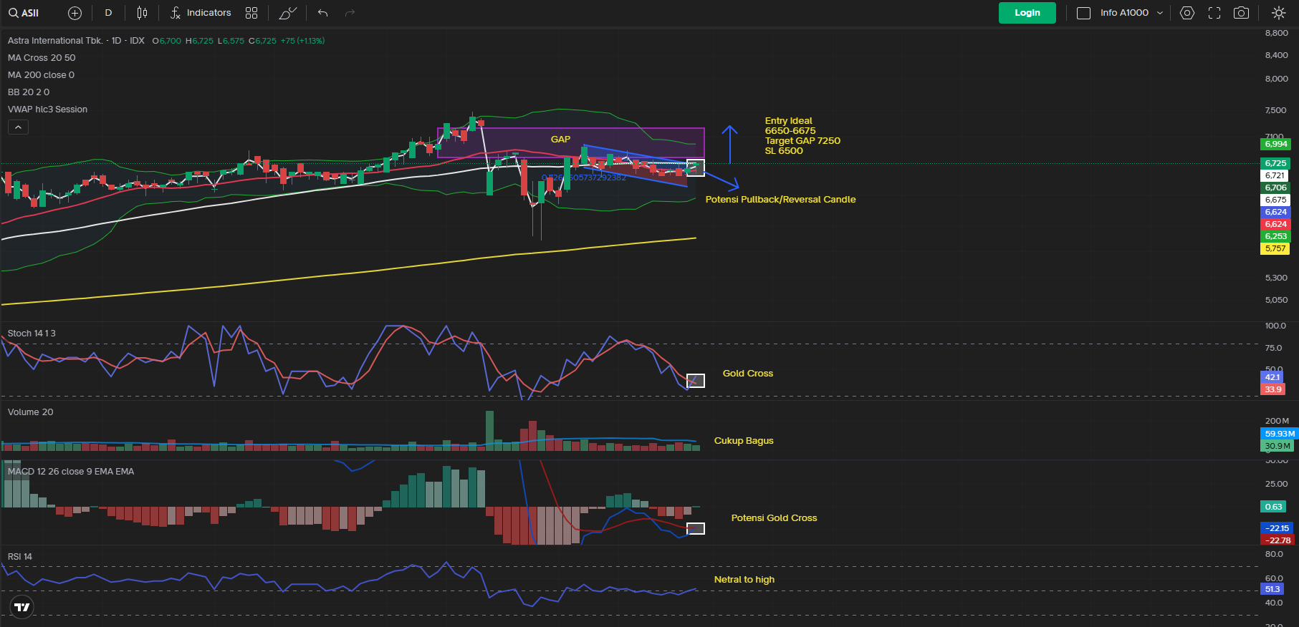Screen dimensions: 1299x627
Task: Click the Info A1000 layout name
Action: 1124,13
